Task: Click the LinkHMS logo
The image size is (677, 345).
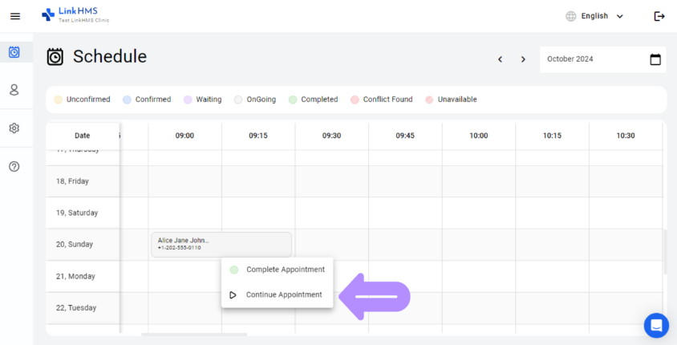Action: coord(75,15)
